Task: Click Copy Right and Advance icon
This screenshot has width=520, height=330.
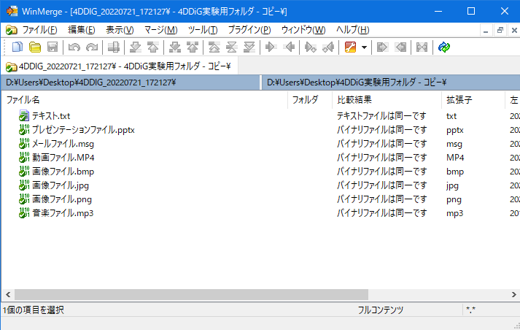Action: coord(311,47)
